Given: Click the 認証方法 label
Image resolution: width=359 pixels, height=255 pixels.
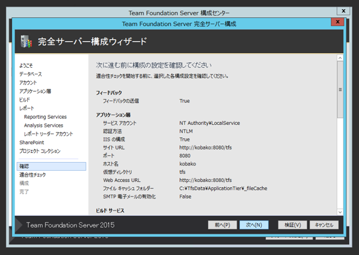Looking at the screenshot, I should (112, 131).
